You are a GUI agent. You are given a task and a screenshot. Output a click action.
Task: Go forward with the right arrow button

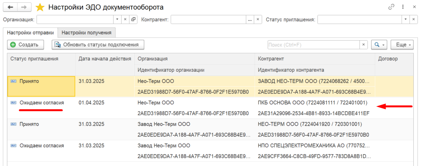[24, 7]
